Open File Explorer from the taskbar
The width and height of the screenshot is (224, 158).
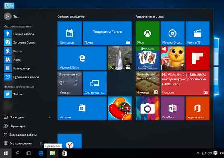pos(53,153)
